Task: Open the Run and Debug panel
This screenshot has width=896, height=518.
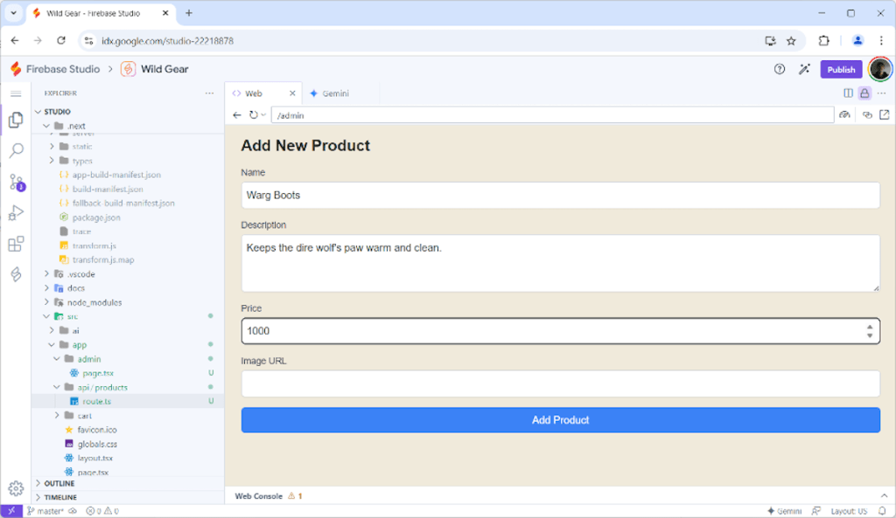Action: point(15,212)
